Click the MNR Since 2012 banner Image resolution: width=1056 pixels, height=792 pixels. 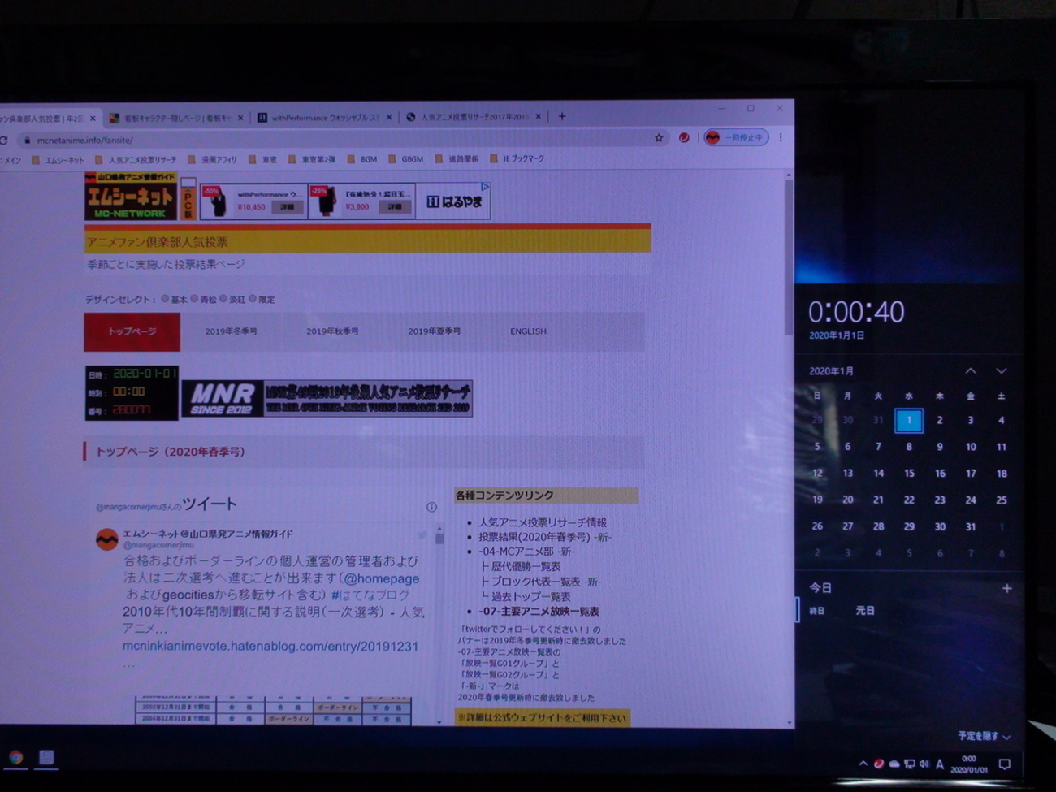[327, 399]
